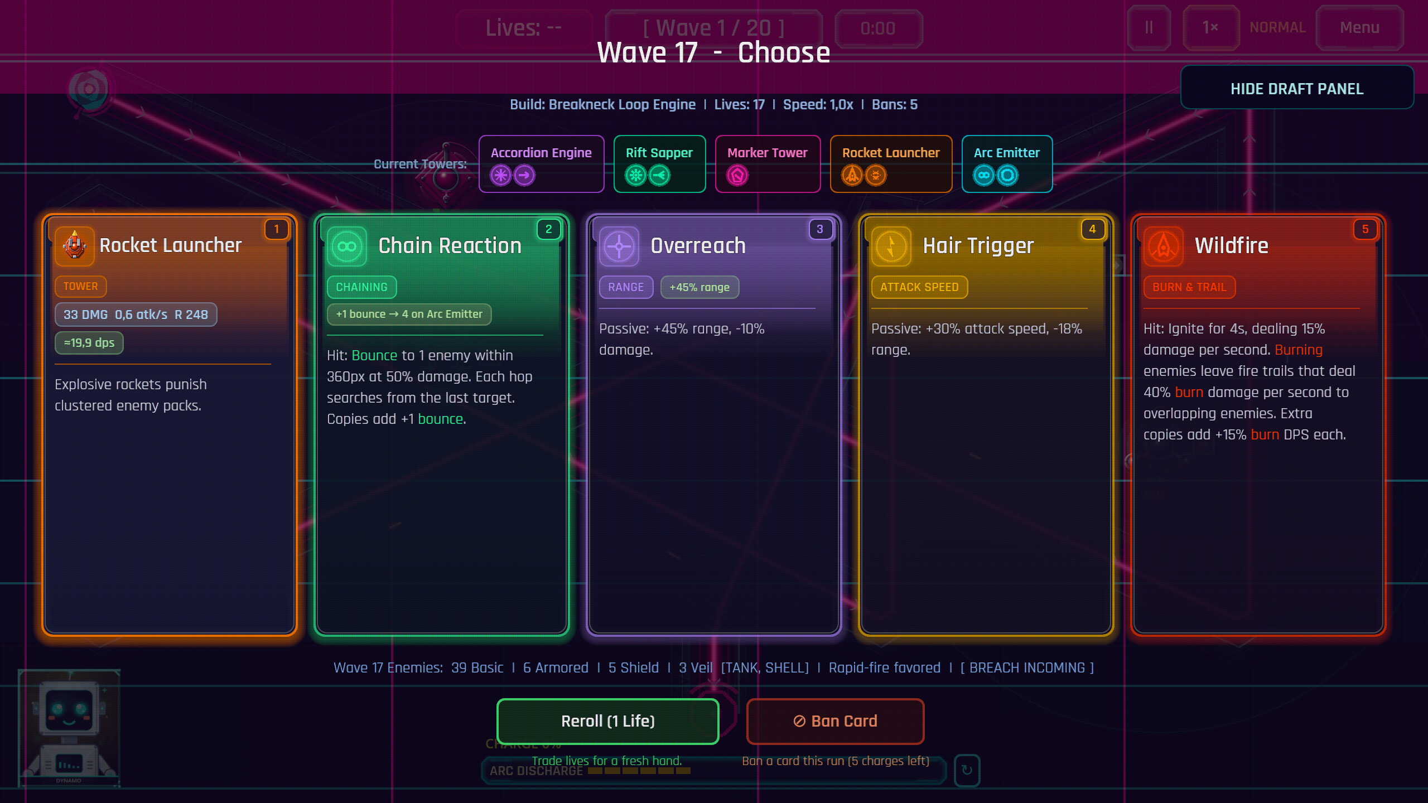Reroll the hand for 1 Life

(x=607, y=721)
